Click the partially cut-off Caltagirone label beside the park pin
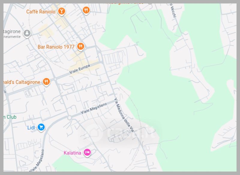This screenshot has width=240, height=175. click(x=11, y=31)
